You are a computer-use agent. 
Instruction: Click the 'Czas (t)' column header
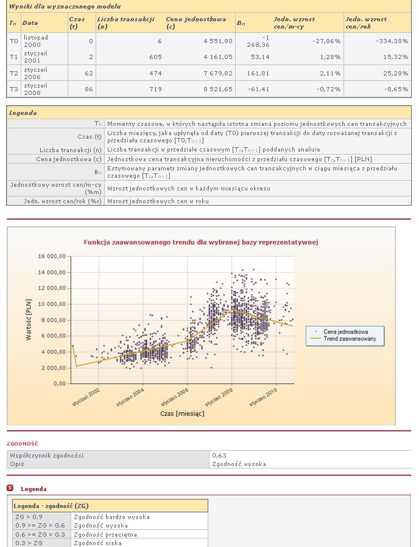pyautogui.click(x=77, y=23)
